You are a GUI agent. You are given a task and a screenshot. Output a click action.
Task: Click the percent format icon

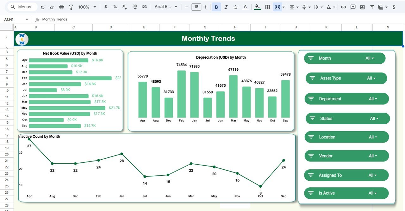click(x=115, y=7)
